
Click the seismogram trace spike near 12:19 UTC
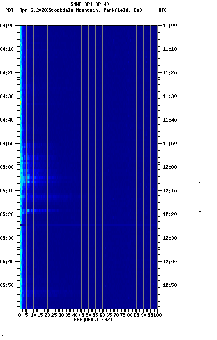[200, 211]
